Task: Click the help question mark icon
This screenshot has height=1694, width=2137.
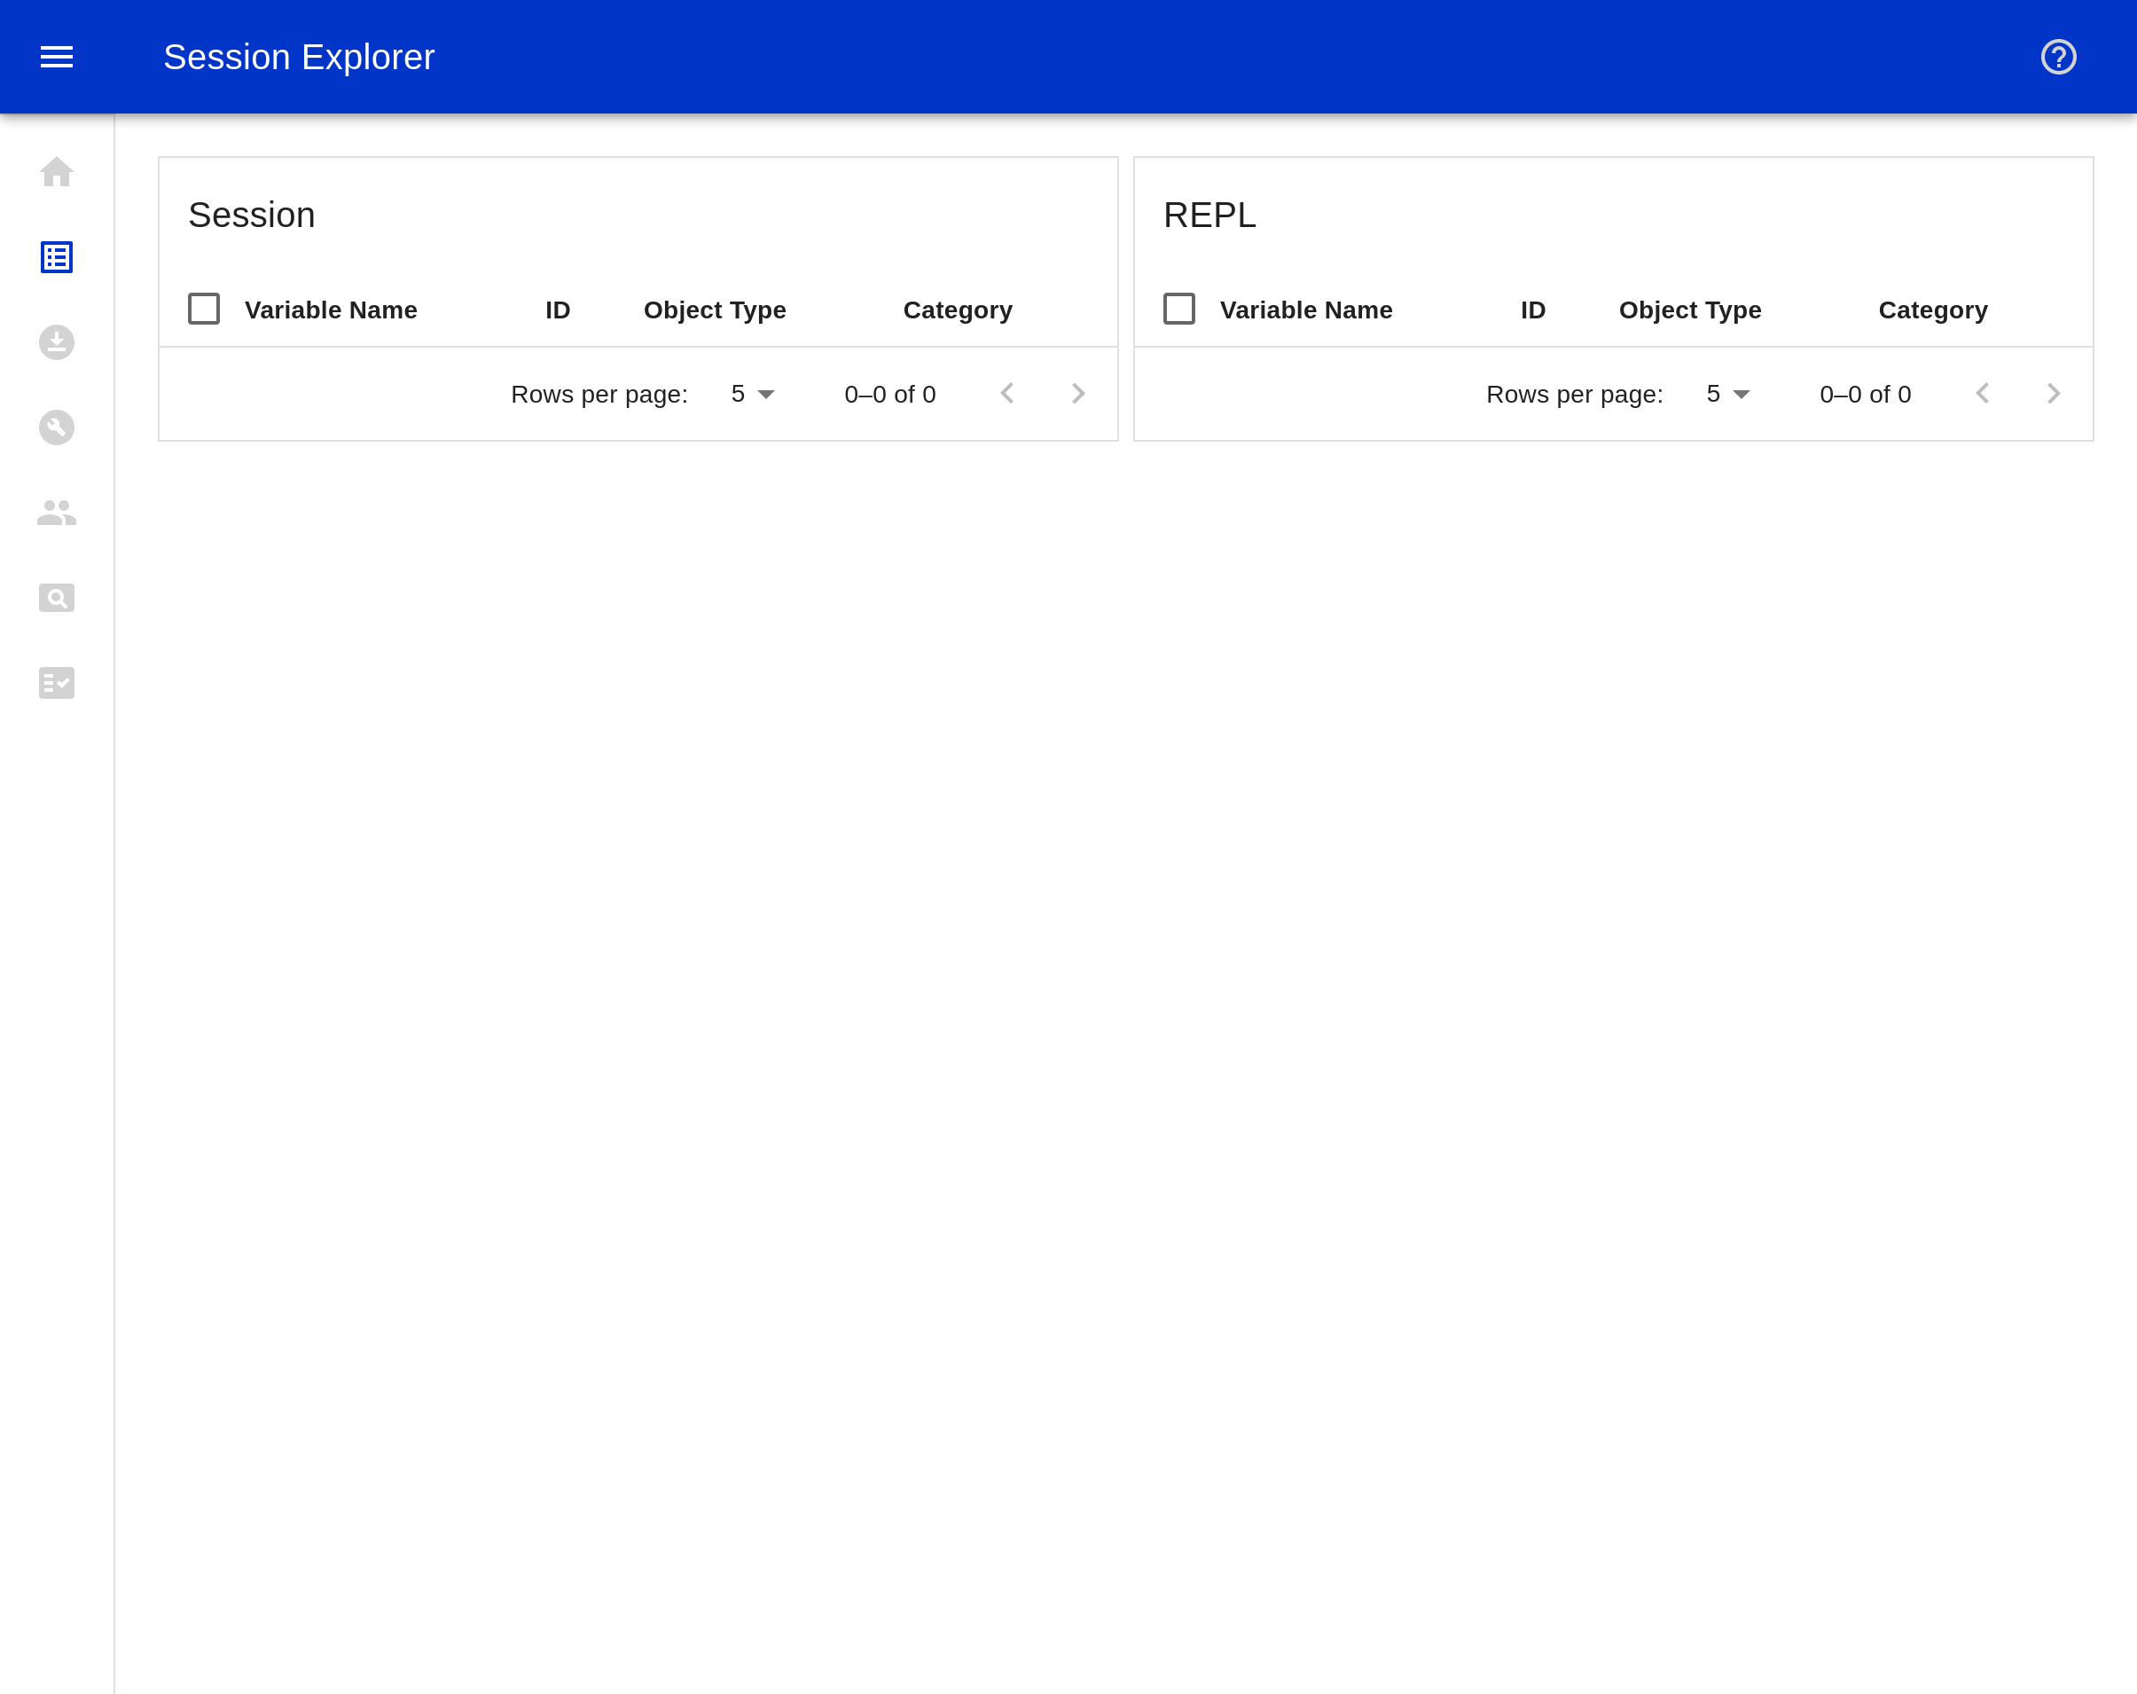Action: coord(2058,57)
